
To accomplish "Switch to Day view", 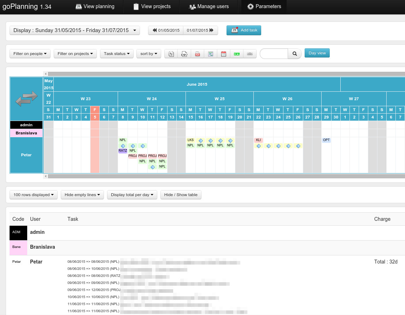I will point(317,53).
